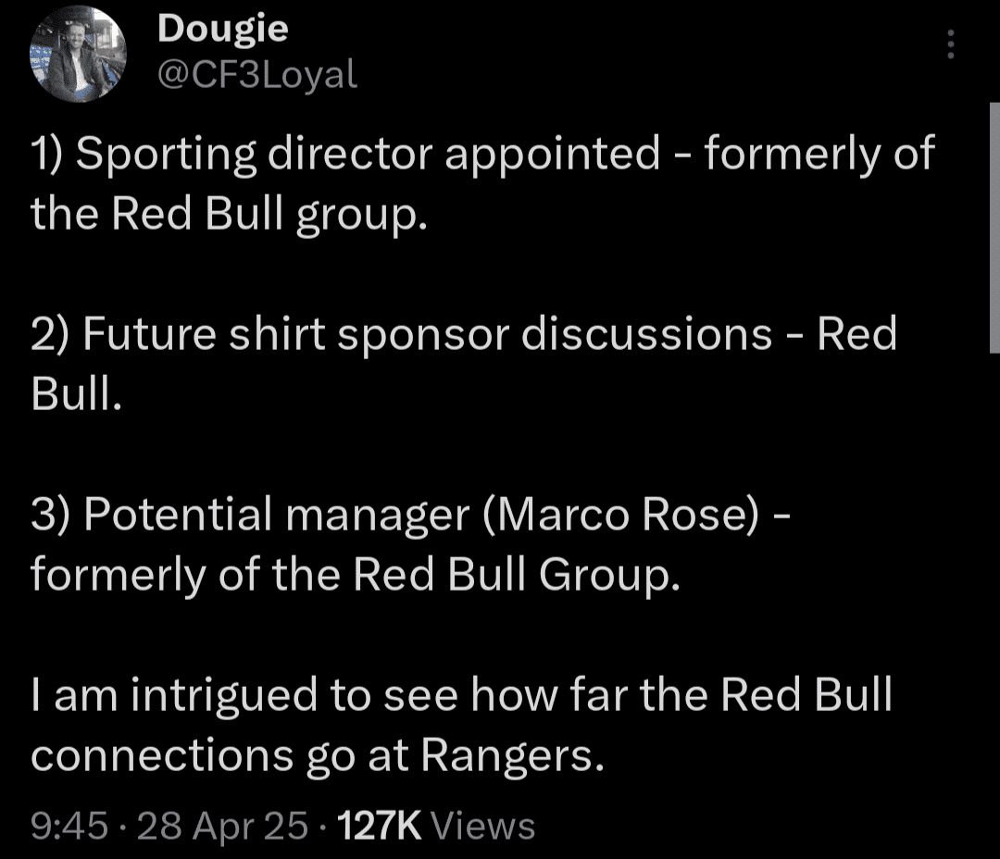
Task: Click the vertical scrollbar thumb
Action: (x=994, y=228)
